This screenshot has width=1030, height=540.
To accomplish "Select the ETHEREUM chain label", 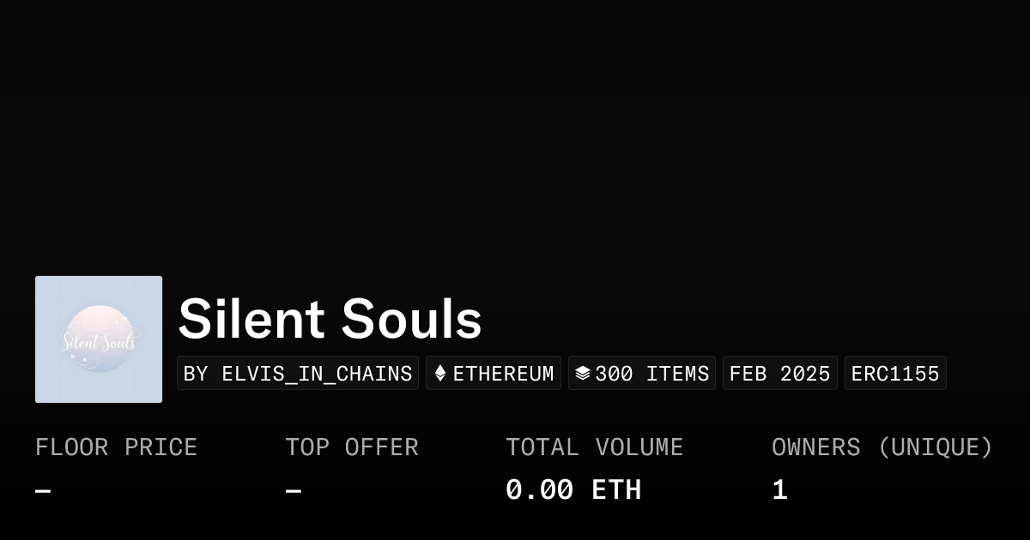I will 503,374.
